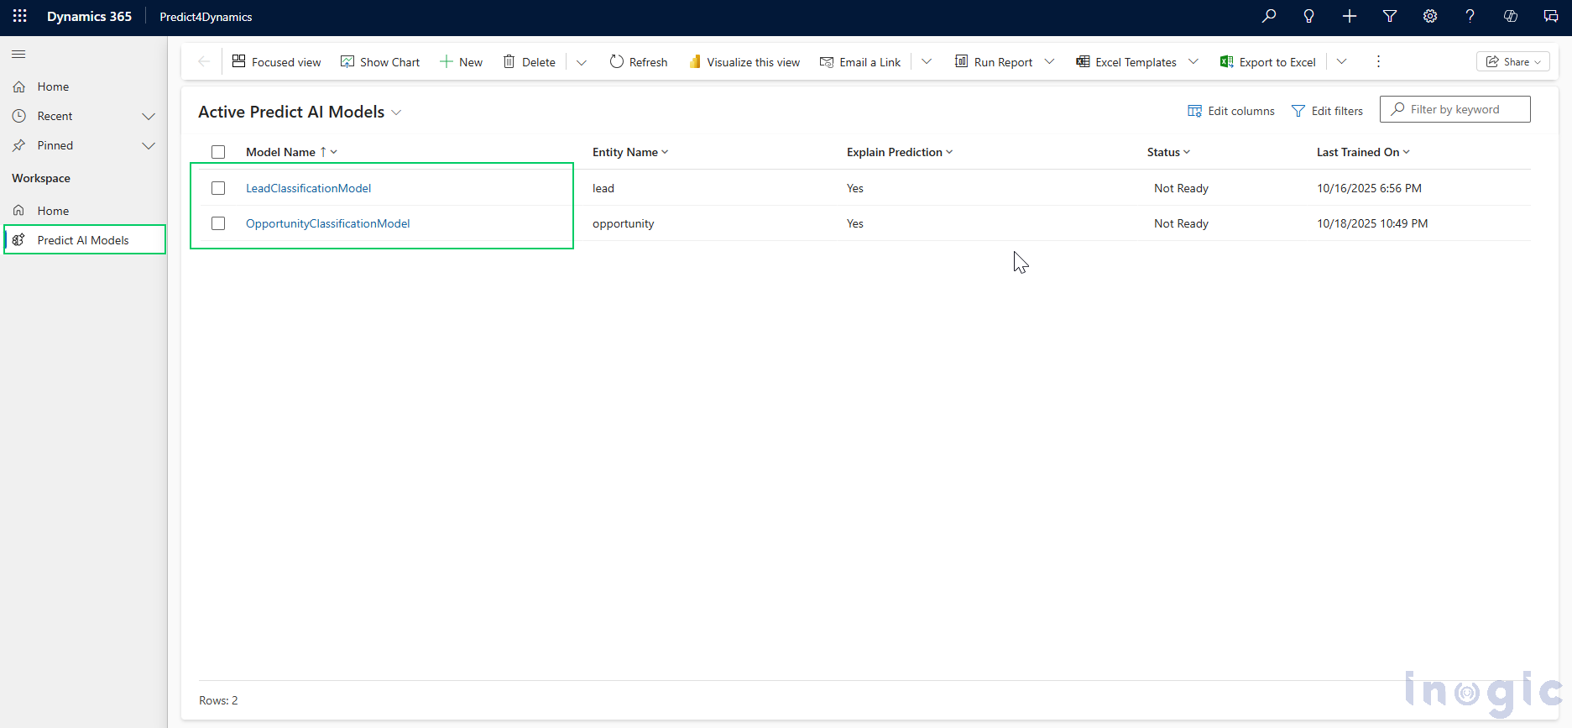The width and height of the screenshot is (1572, 728).
Task: Click the help question mark icon
Action: 1470,16
